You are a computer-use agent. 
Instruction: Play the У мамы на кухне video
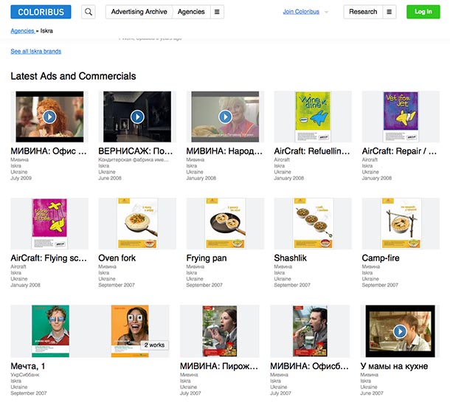click(x=400, y=331)
